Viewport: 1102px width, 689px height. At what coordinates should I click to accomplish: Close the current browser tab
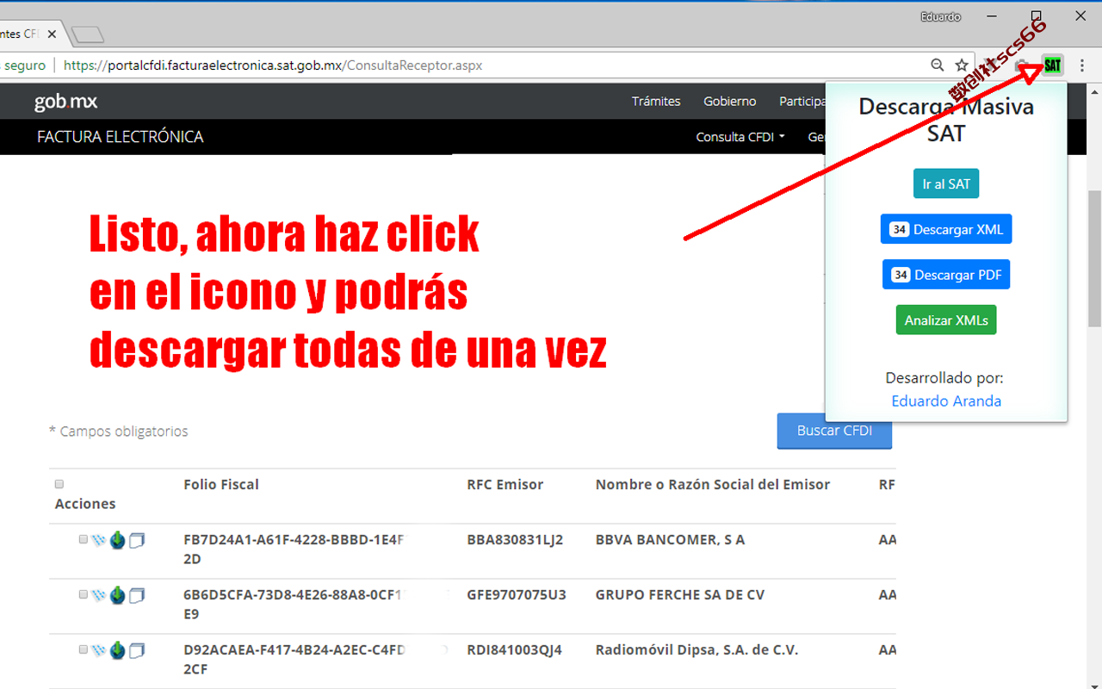(x=53, y=34)
